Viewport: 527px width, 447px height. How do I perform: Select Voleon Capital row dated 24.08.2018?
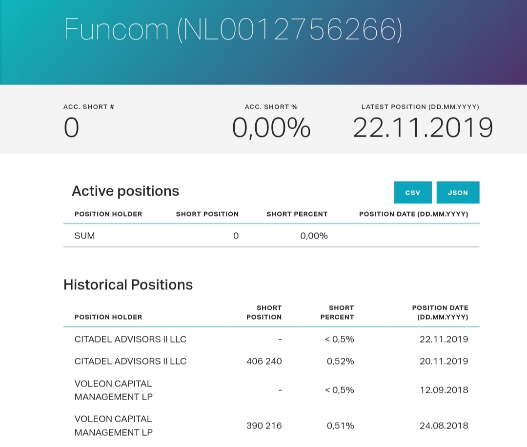pyautogui.click(x=271, y=426)
